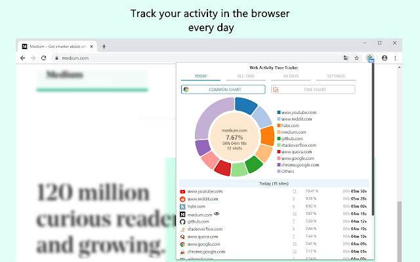420x262 pixels.
Task: Click the www.quora.com red legend square
Action: (x=279, y=152)
